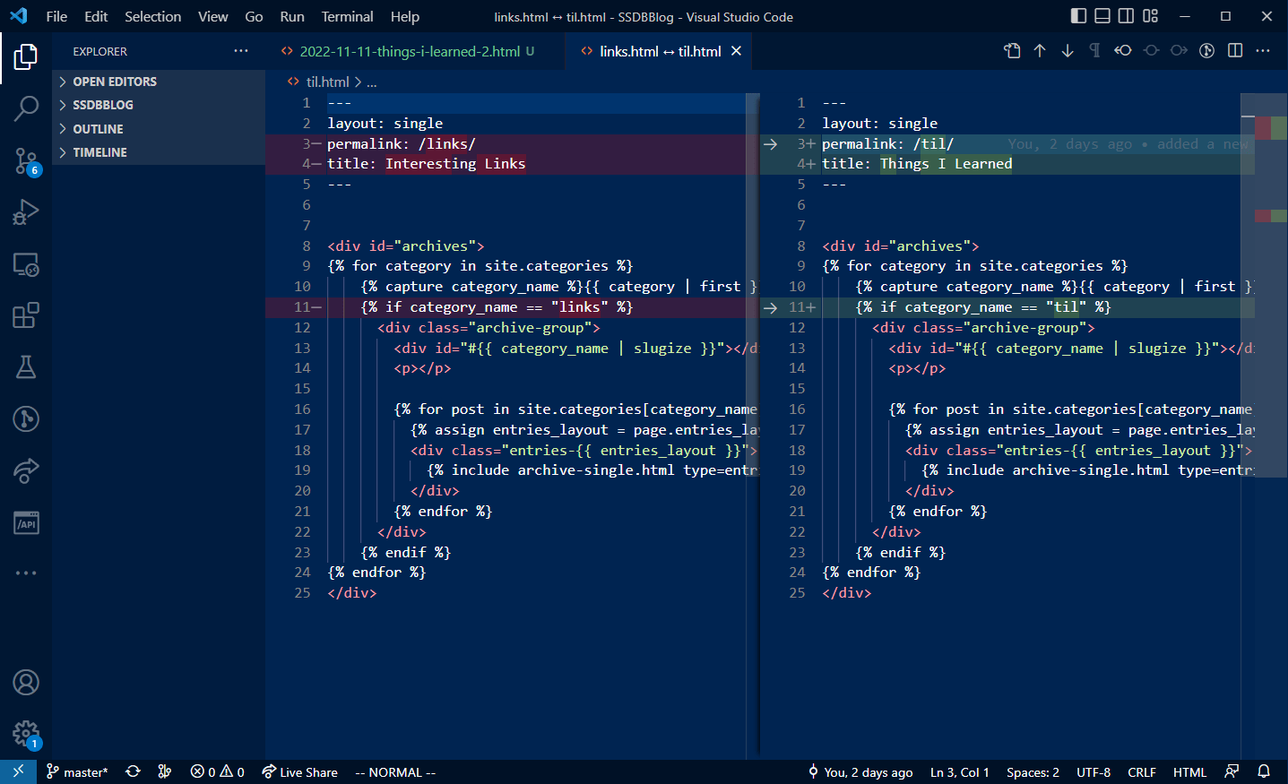Click the Git graph status bar icon
The height and width of the screenshot is (784, 1288).
pos(165,771)
